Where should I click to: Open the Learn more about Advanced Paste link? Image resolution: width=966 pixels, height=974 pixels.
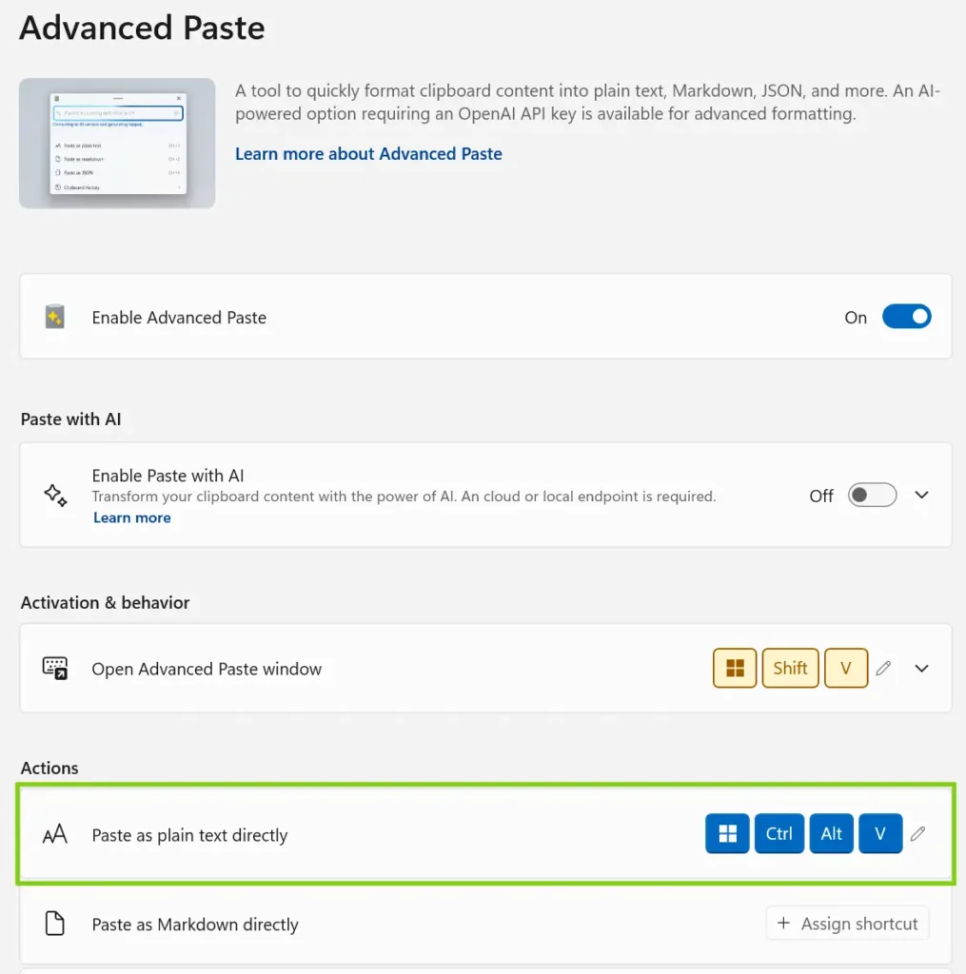[368, 154]
